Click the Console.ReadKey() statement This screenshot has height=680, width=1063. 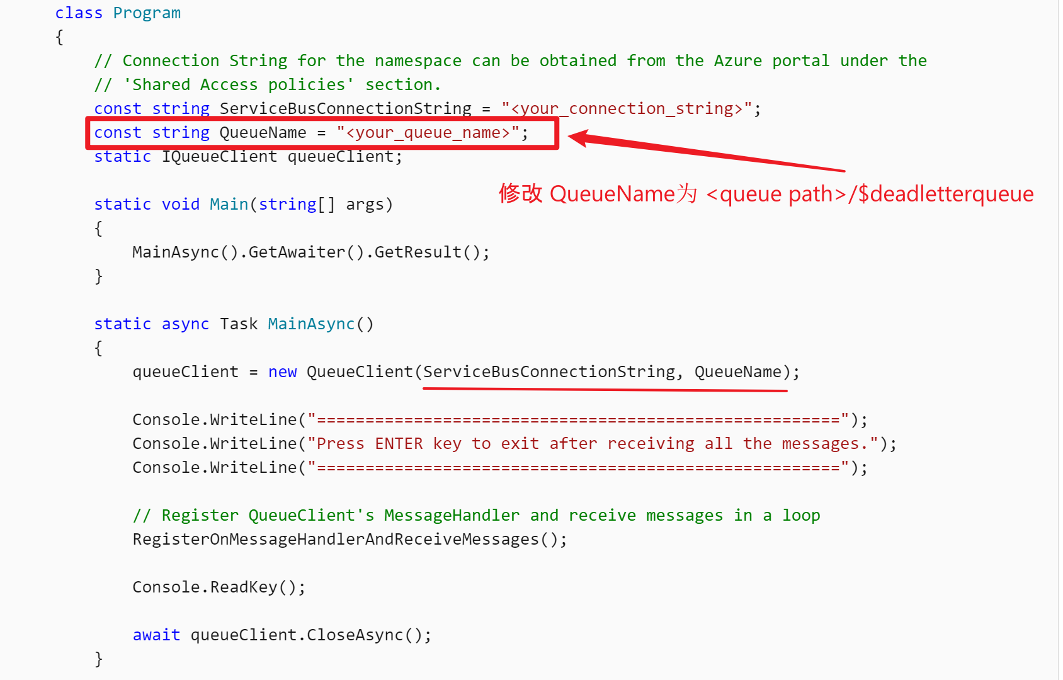219,587
